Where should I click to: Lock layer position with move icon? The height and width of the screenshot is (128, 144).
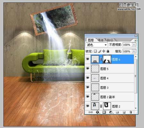click(104, 51)
